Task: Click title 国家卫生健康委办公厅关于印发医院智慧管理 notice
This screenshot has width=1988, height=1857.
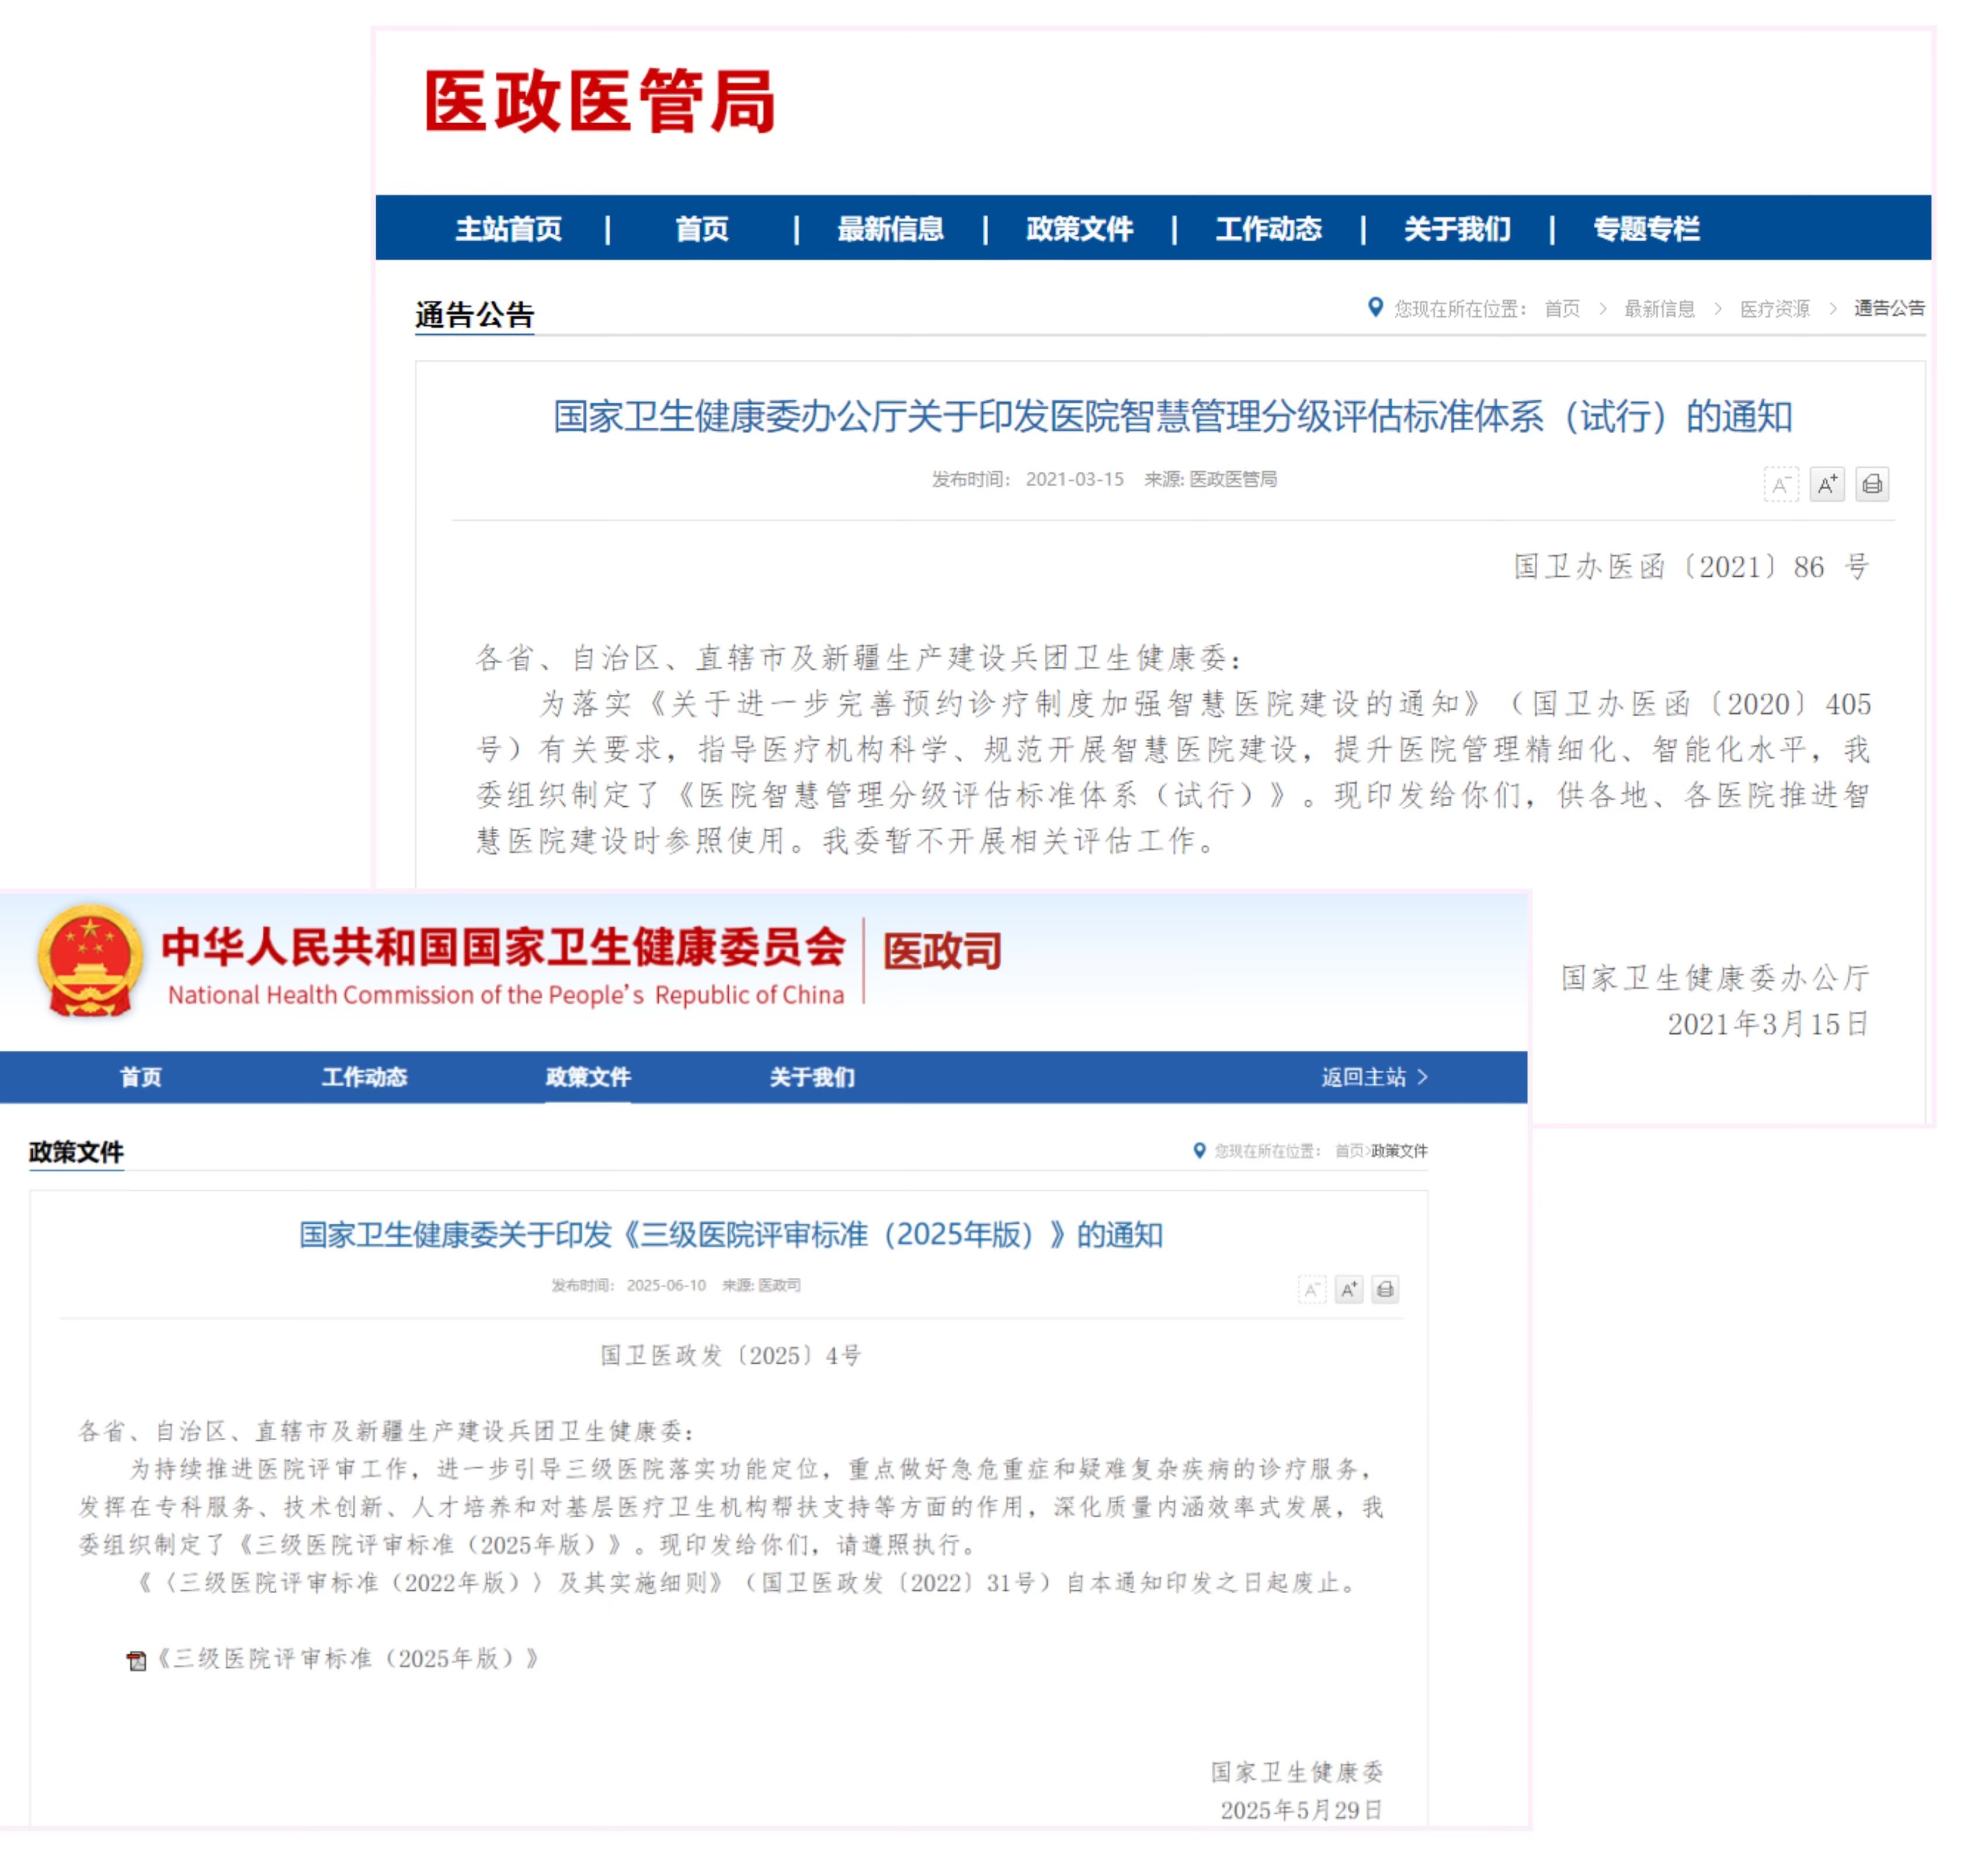Action: [1173, 417]
